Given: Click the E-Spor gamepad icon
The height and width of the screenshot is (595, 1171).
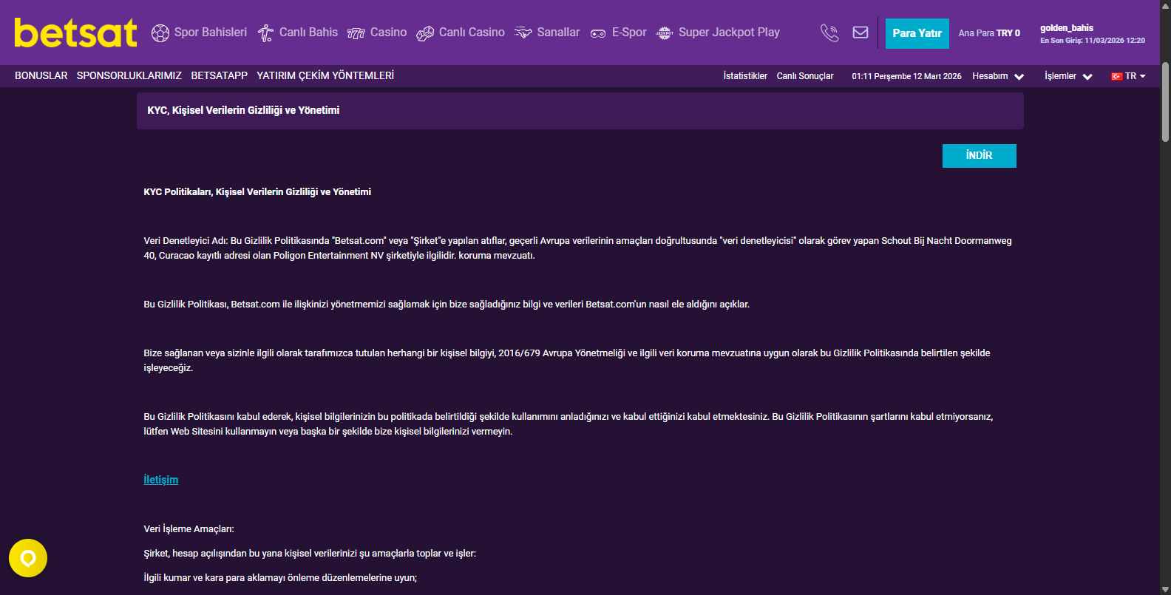Looking at the screenshot, I should pos(598,33).
